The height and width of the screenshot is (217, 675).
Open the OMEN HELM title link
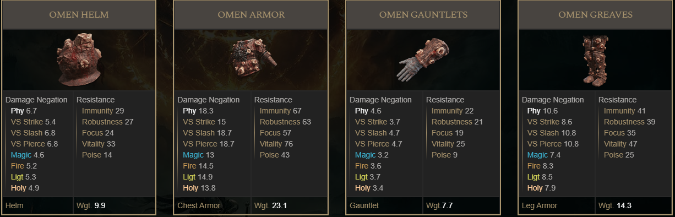click(79, 15)
